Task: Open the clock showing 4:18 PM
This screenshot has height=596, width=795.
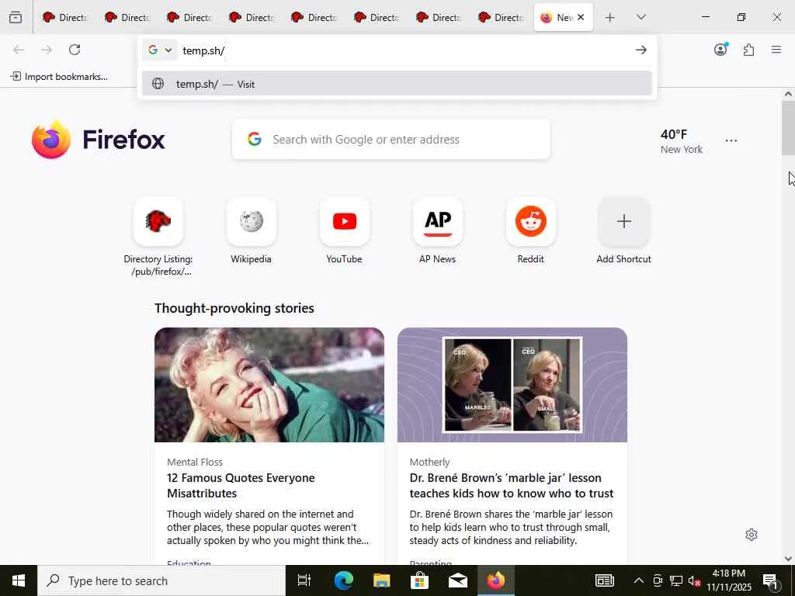Action: click(x=728, y=580)
